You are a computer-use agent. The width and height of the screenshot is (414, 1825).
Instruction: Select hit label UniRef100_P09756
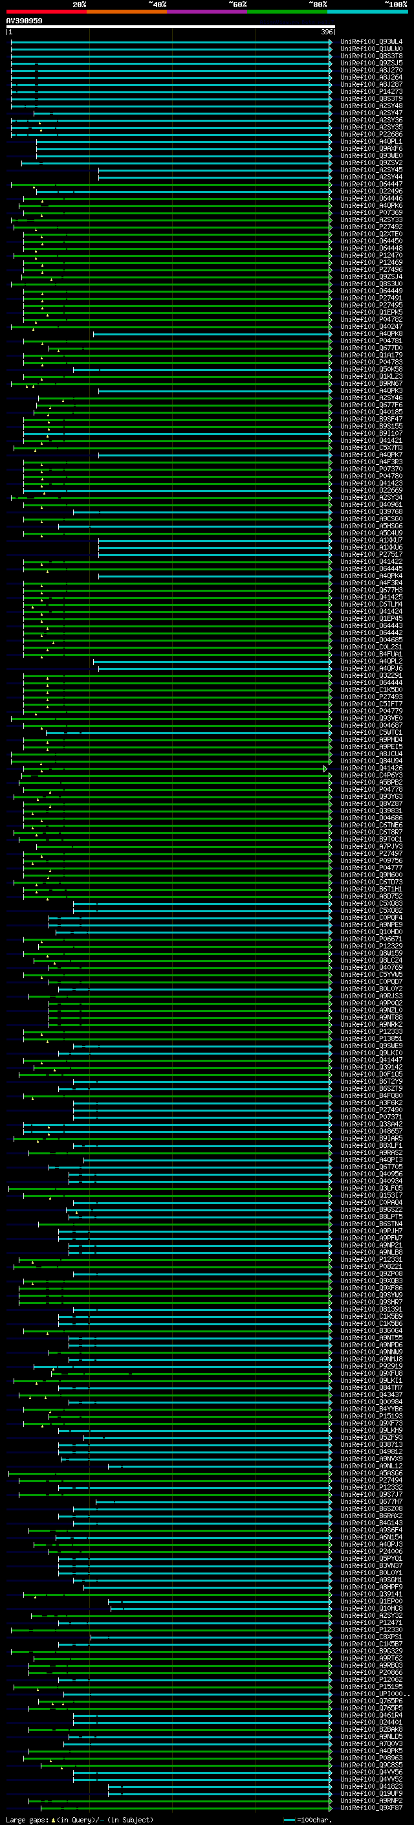[x=371, y=861]
